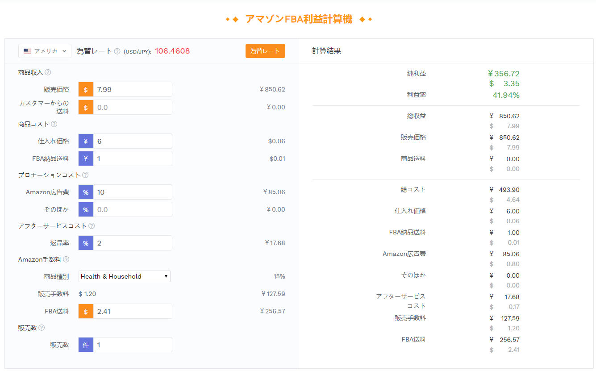Click the orange 為替レート button
The height and width of the screenshot is (371, 596).
click(265, 51)
